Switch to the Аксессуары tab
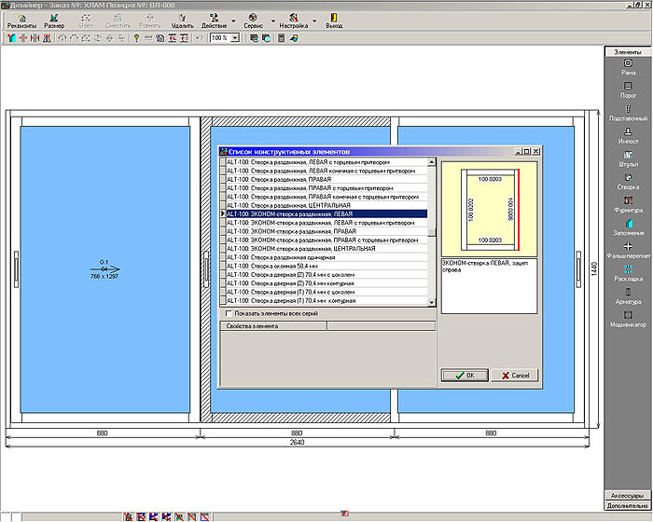This screenshot has height=522, width=653. [628, 495]
